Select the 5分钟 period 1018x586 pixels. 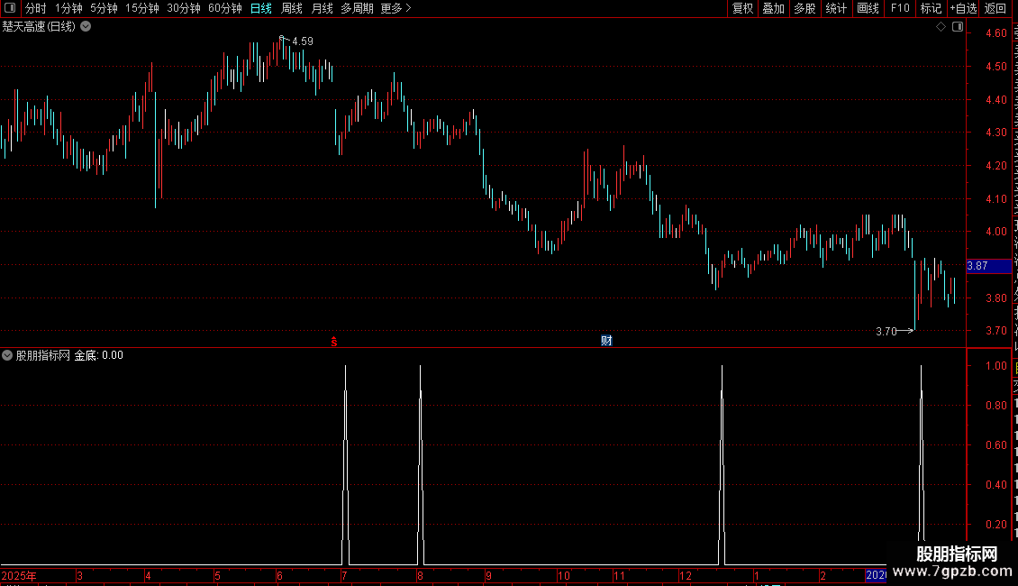point(104,8)
